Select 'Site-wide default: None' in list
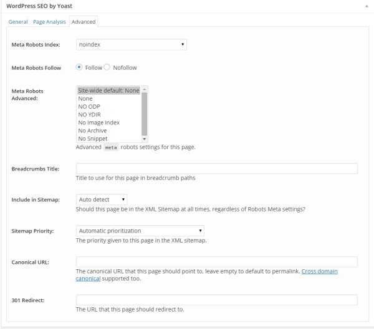Viewport: 374px width, 329px height. [108, 90]
